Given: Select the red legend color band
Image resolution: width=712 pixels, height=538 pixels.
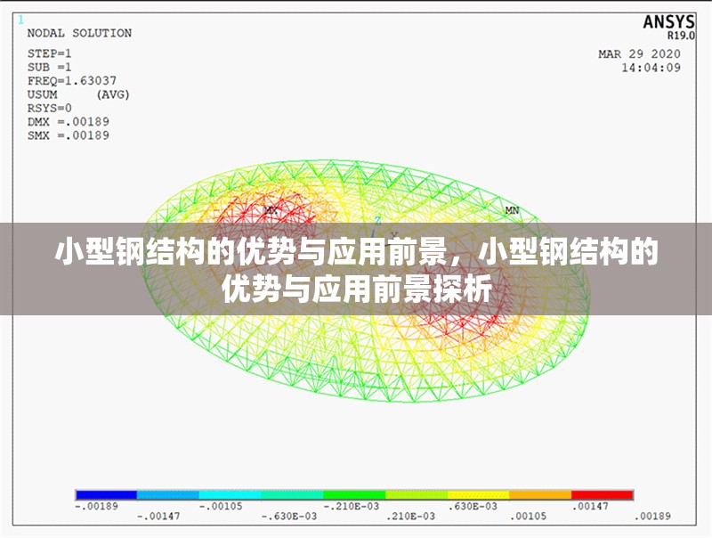Looking at the screenshot, I should [602, 494].
